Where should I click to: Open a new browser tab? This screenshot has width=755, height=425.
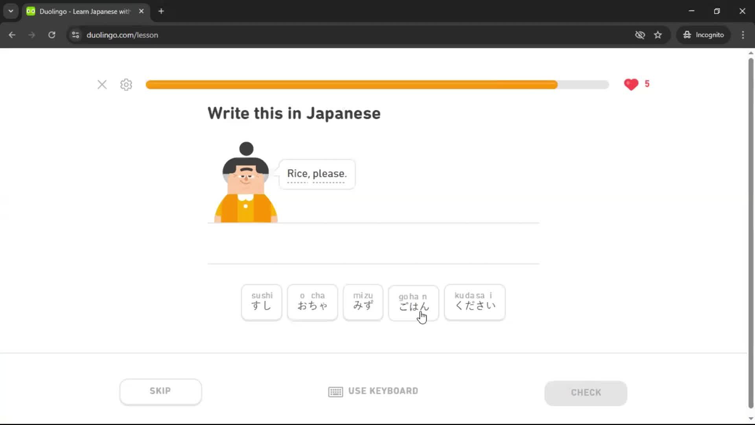161,11
